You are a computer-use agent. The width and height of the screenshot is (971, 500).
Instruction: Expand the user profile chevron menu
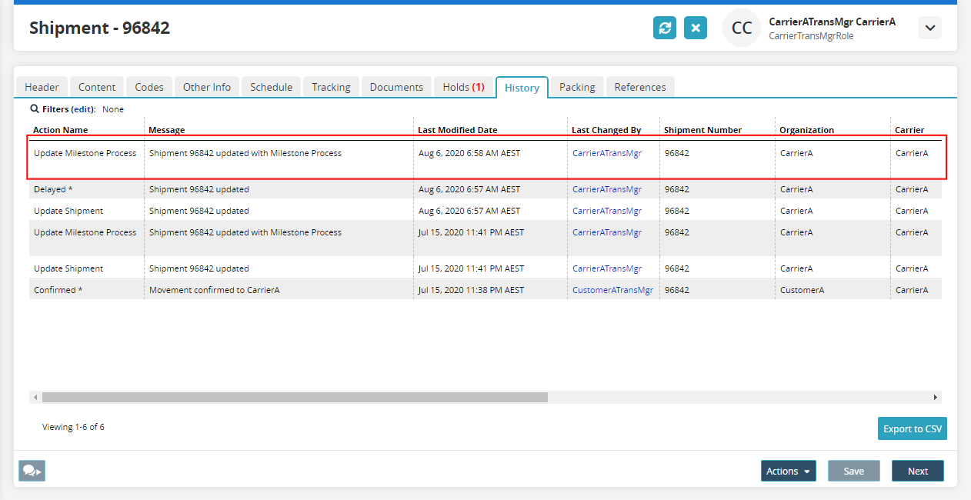930,28
